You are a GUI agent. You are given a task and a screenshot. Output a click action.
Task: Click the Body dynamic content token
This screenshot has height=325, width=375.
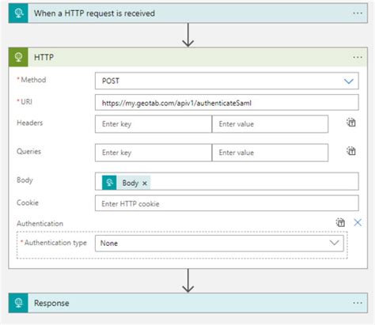pyautogui.click(x=126, y=183)
